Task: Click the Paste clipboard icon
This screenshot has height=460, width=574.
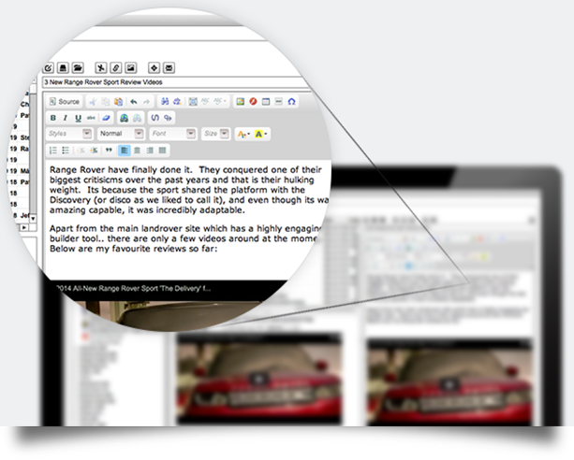Action: 118,102
